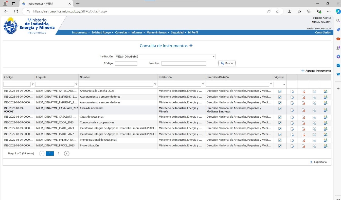
Task: Edit the Artesanías a la Cancha_2023 instrument
Action: click(292, 92)
